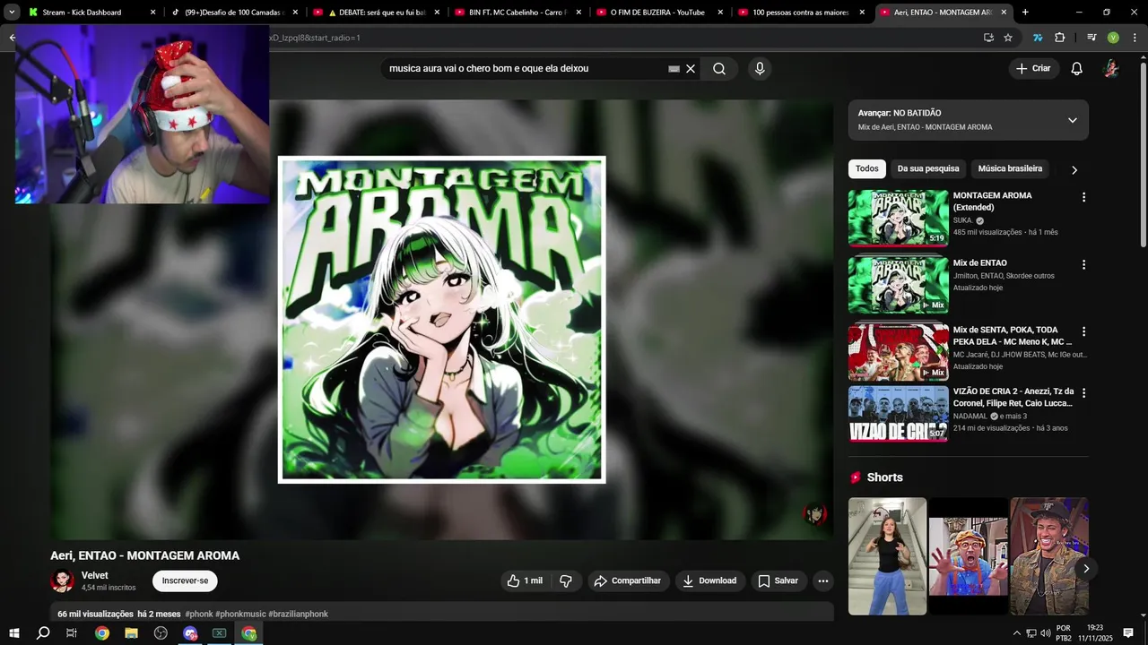Open the media control toolbar icon
Image resolution: width=1148 pixels, height=645 pixels.
1091,38
